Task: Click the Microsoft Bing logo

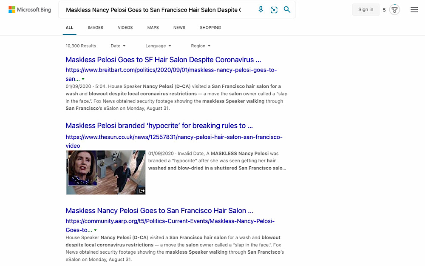Action: point(30,10)
